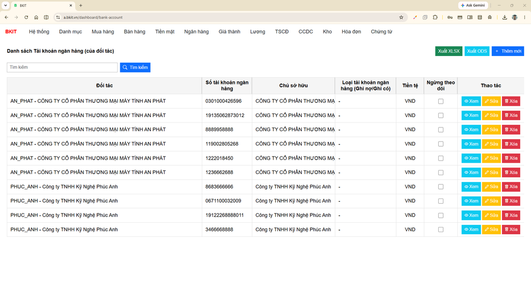Open tab search dropdown arrow

[x=5, y=5]
